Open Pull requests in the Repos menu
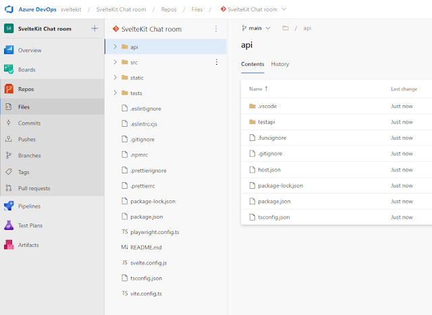 coord(34,188)
